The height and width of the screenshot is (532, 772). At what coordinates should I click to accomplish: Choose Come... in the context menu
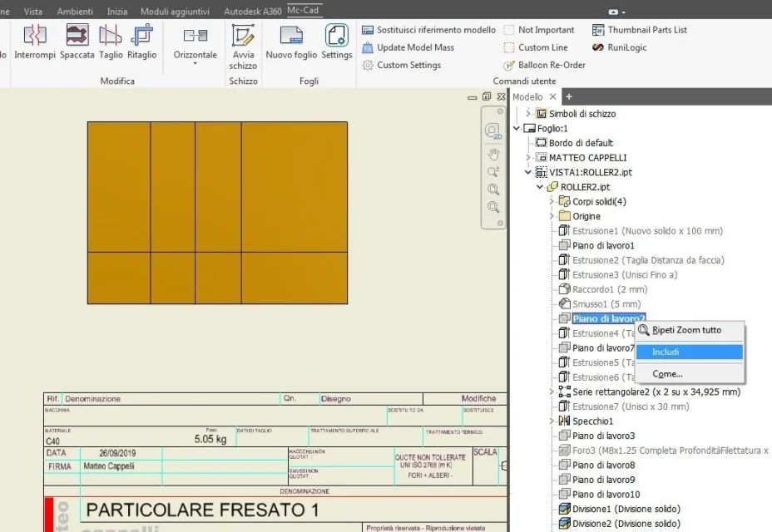pos(690,374)
